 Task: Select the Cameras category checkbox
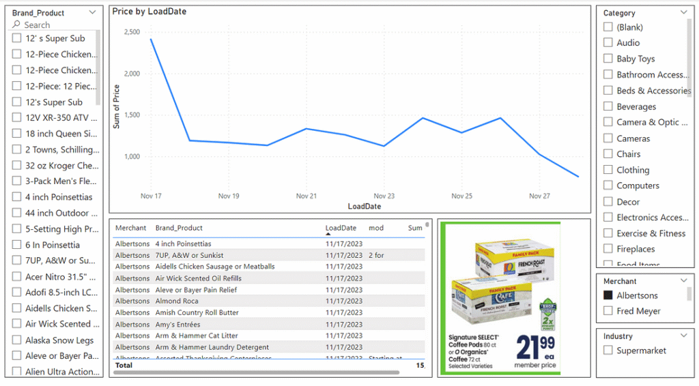608,138
